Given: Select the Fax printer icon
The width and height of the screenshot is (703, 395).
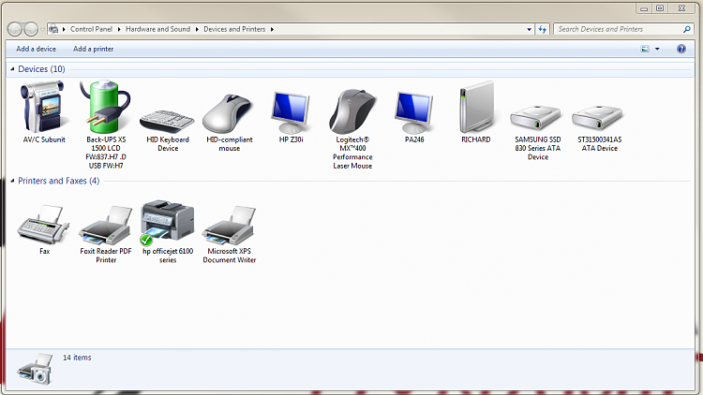Looking at the screenshot, I should coord(43,225).
